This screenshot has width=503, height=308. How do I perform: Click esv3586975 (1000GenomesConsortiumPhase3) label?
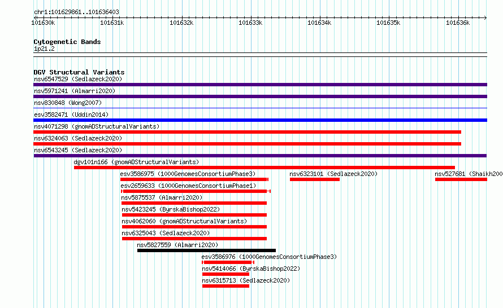click(188, 174)
